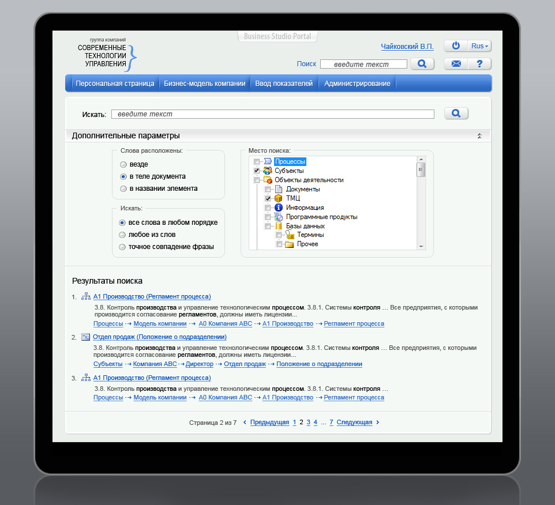The width and height of the screenshot is (555, 505).
Task: Open help question mark icon
Action: 479,63
